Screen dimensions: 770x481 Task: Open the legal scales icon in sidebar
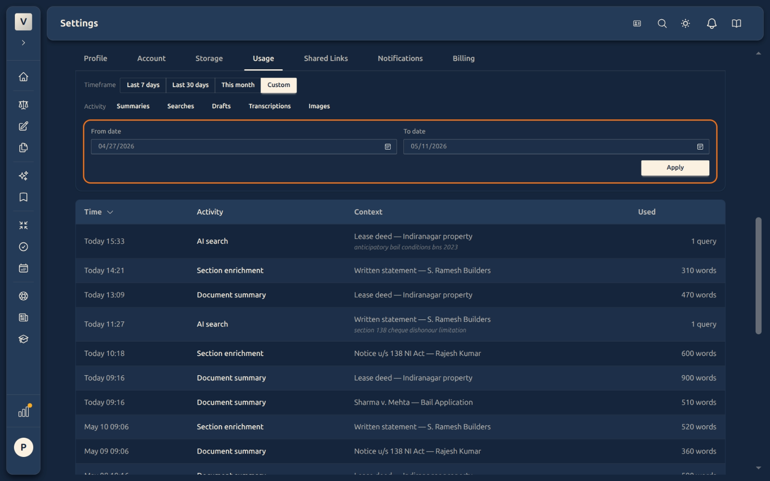(23, 105)
